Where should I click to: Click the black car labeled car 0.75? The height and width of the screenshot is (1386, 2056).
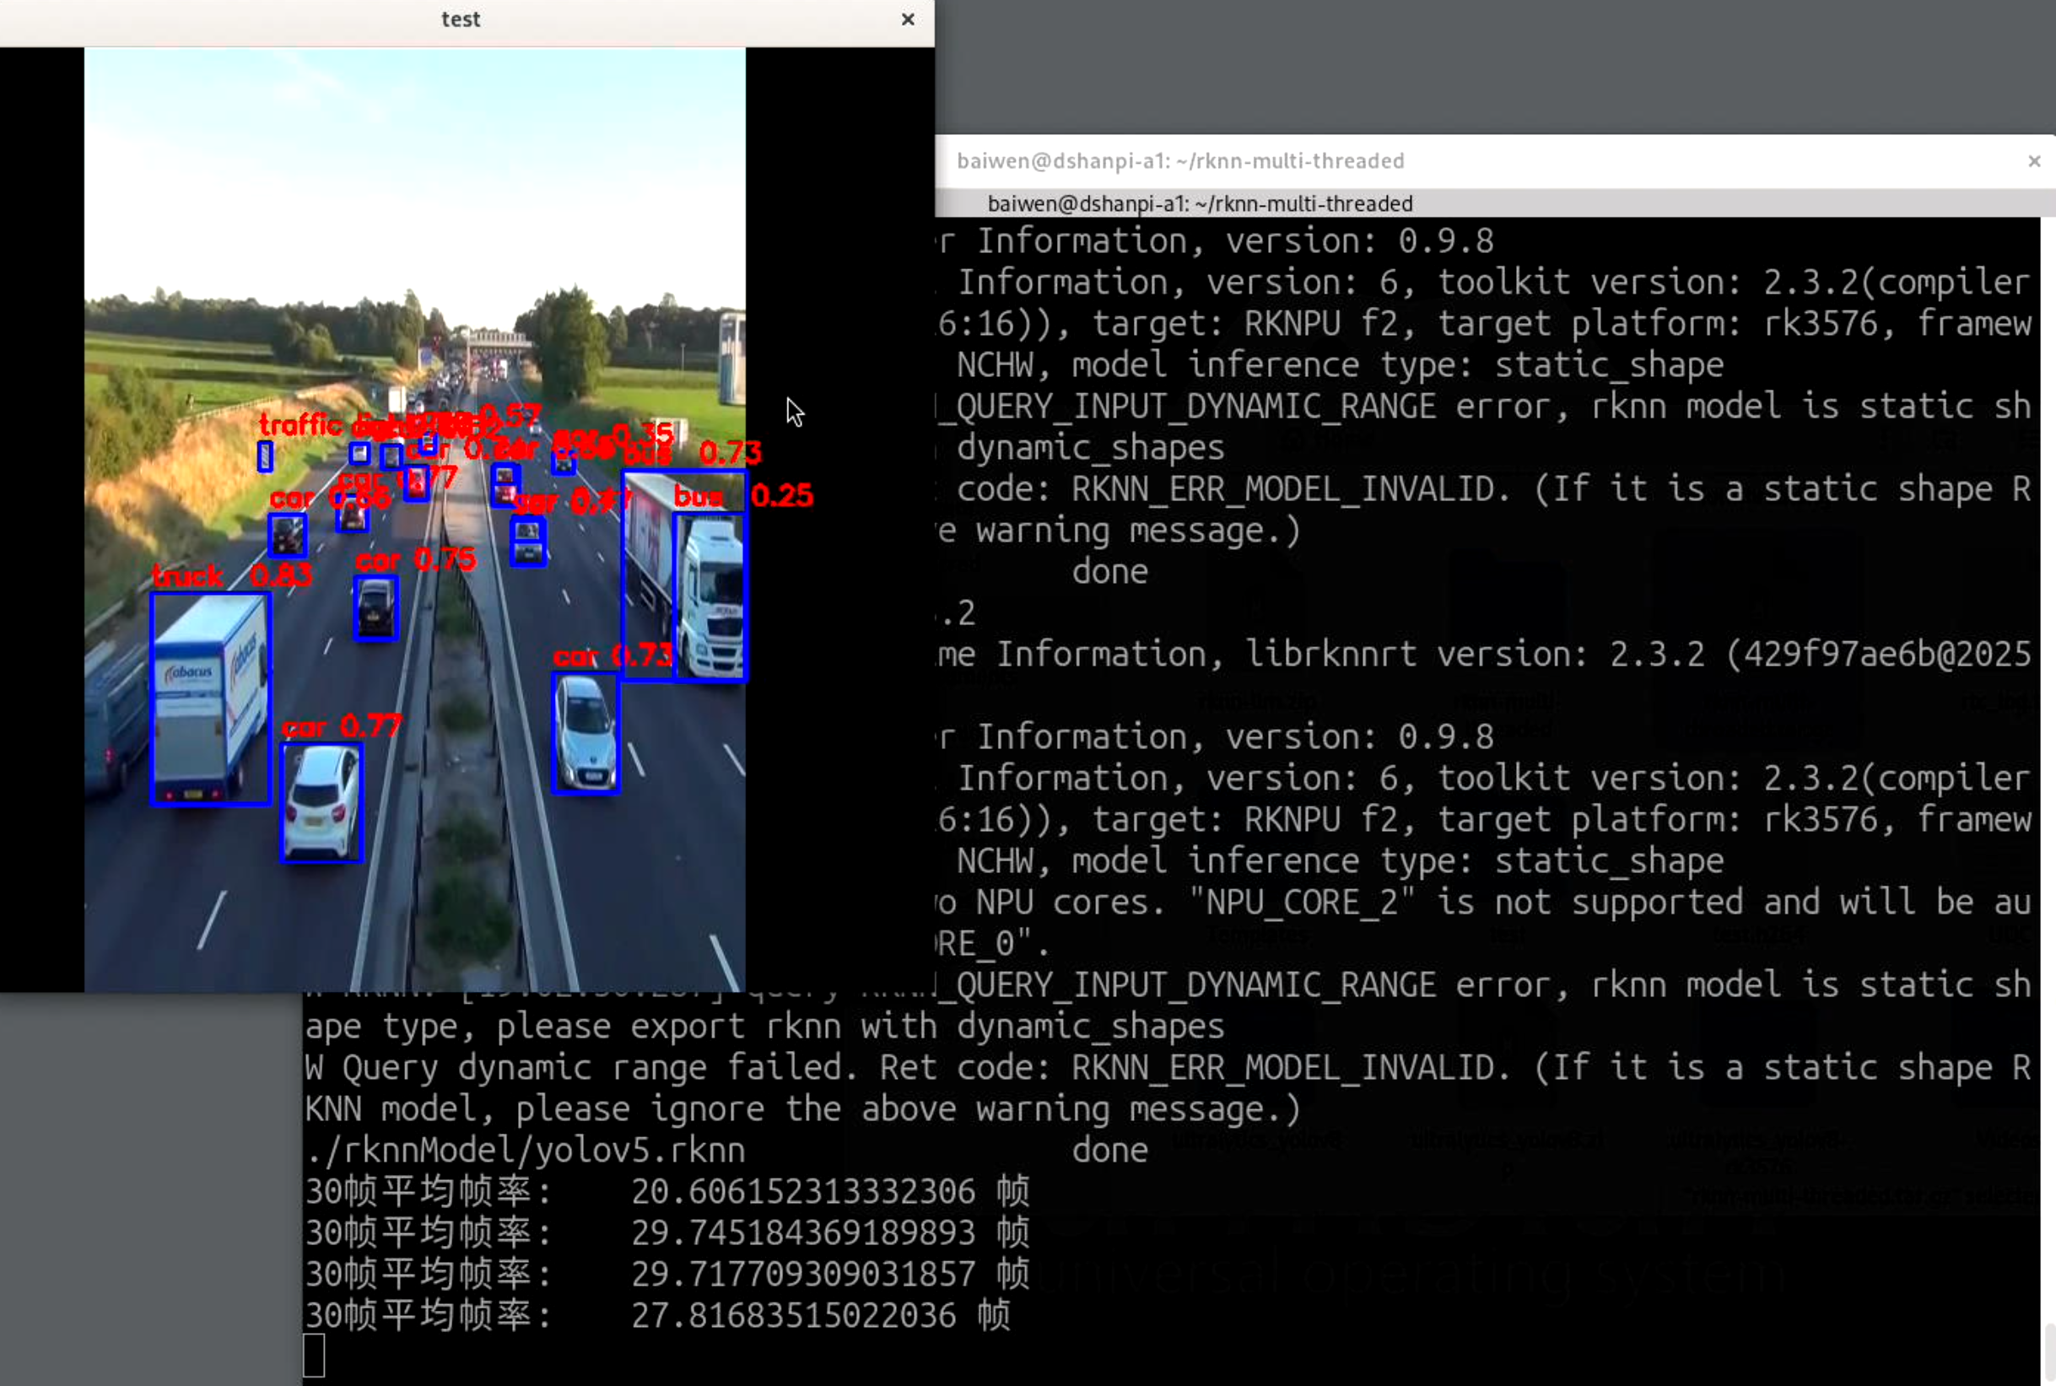click(x=375, y=607)
